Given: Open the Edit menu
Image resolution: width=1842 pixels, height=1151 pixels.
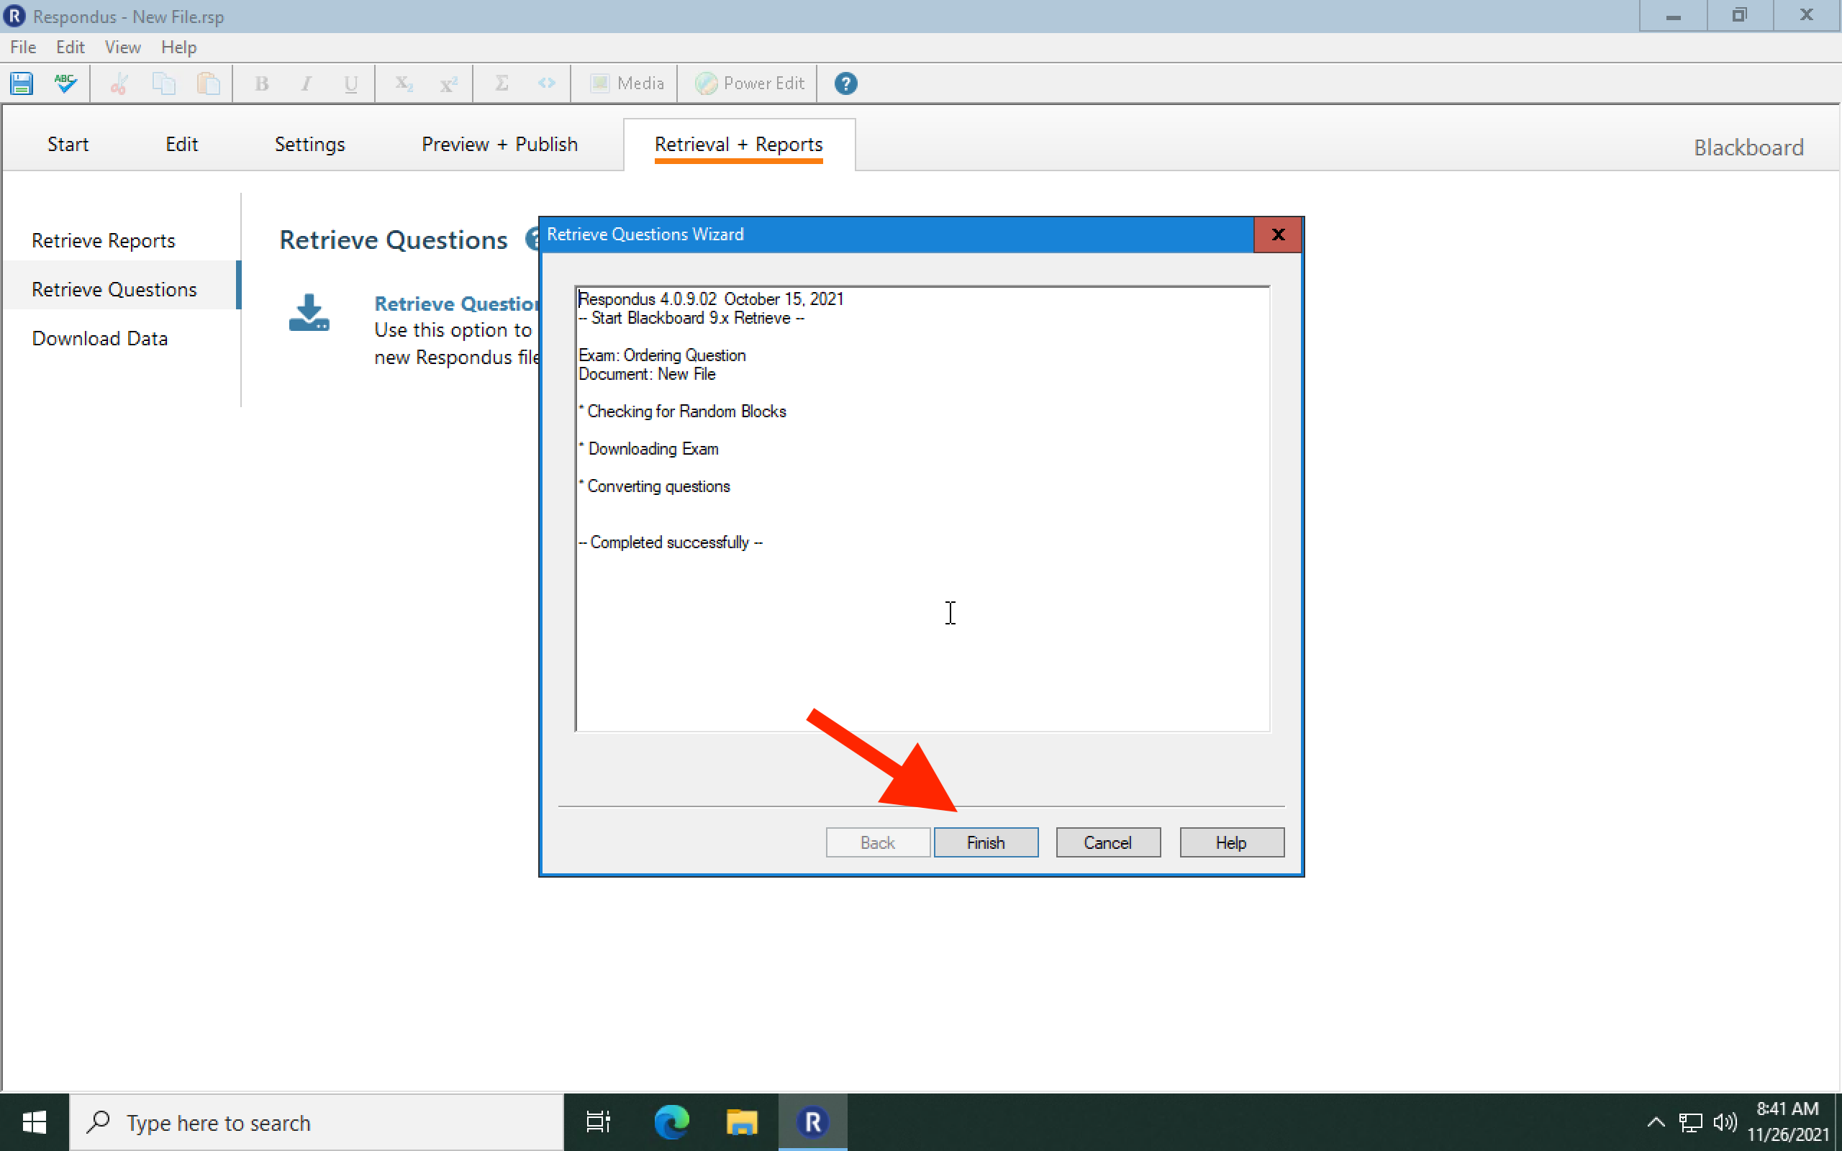Looking at the screenshot, I should pos(70,47).
